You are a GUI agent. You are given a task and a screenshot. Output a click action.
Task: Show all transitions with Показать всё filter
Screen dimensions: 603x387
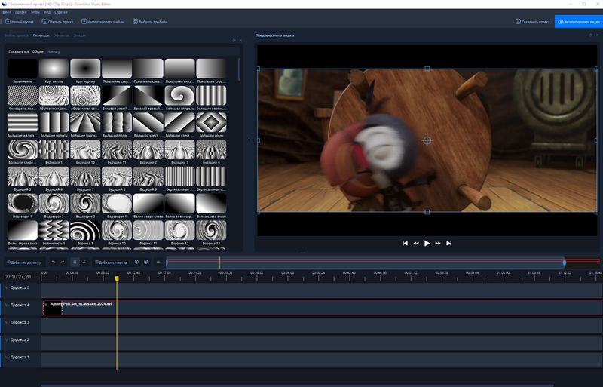tap(18, 51)
